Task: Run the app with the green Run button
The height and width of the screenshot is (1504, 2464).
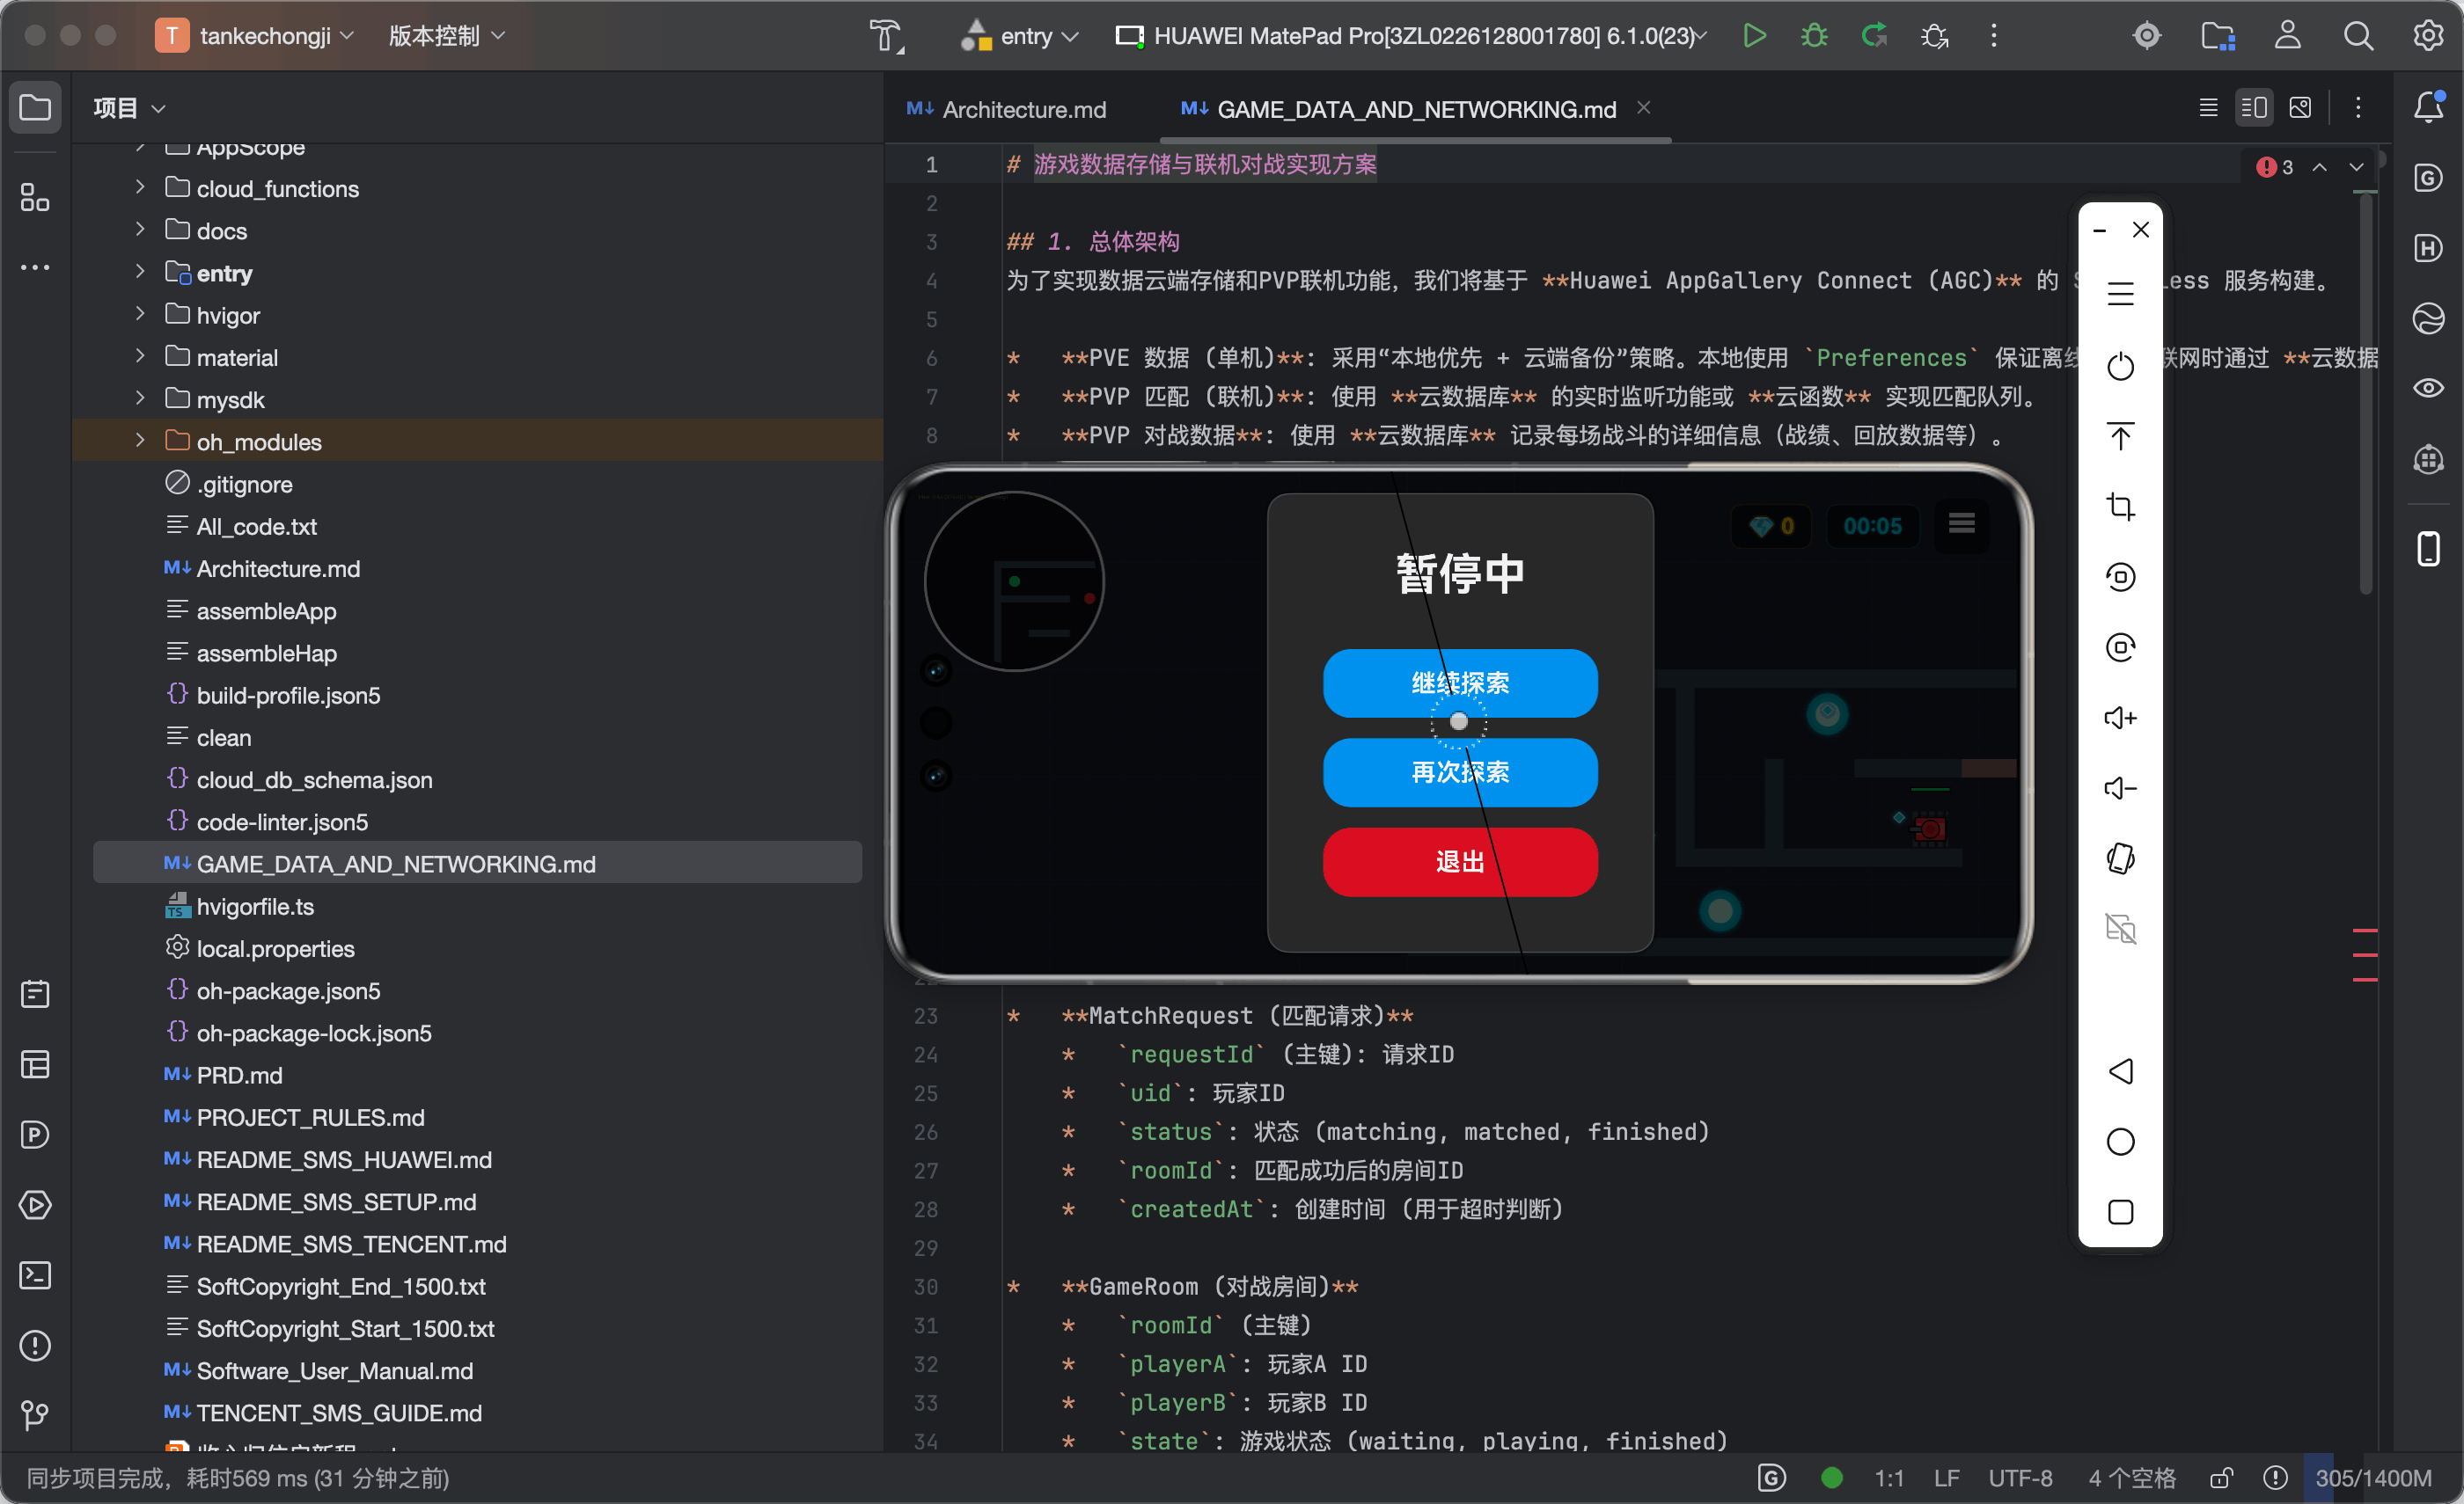Action: (x=1754, y=36)
